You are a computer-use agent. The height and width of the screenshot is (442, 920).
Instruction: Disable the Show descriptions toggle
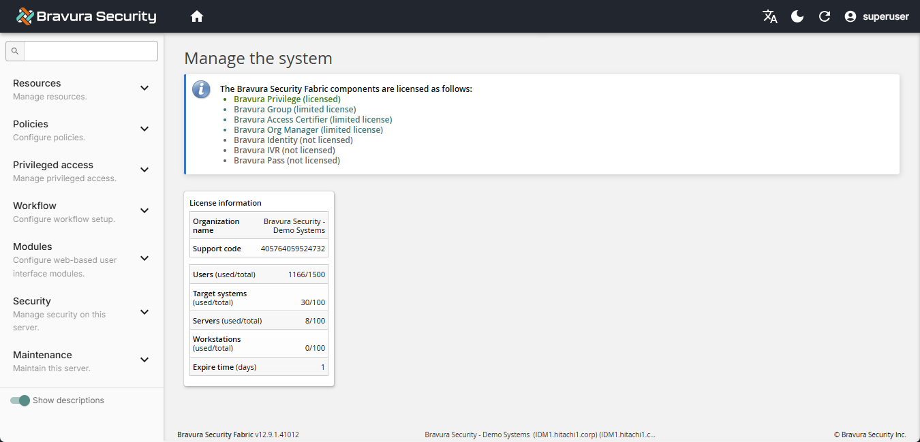(x=20, y=400)
